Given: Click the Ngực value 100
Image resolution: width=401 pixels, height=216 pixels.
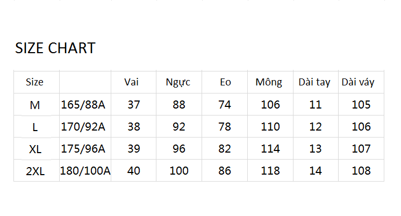Looking at the screenshot, I should tap(179, 170).
